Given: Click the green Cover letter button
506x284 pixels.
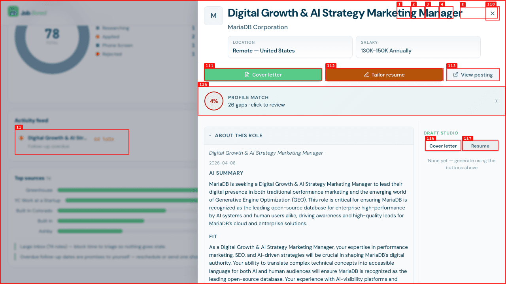Looking at the screenshot, I should [263, 75].
